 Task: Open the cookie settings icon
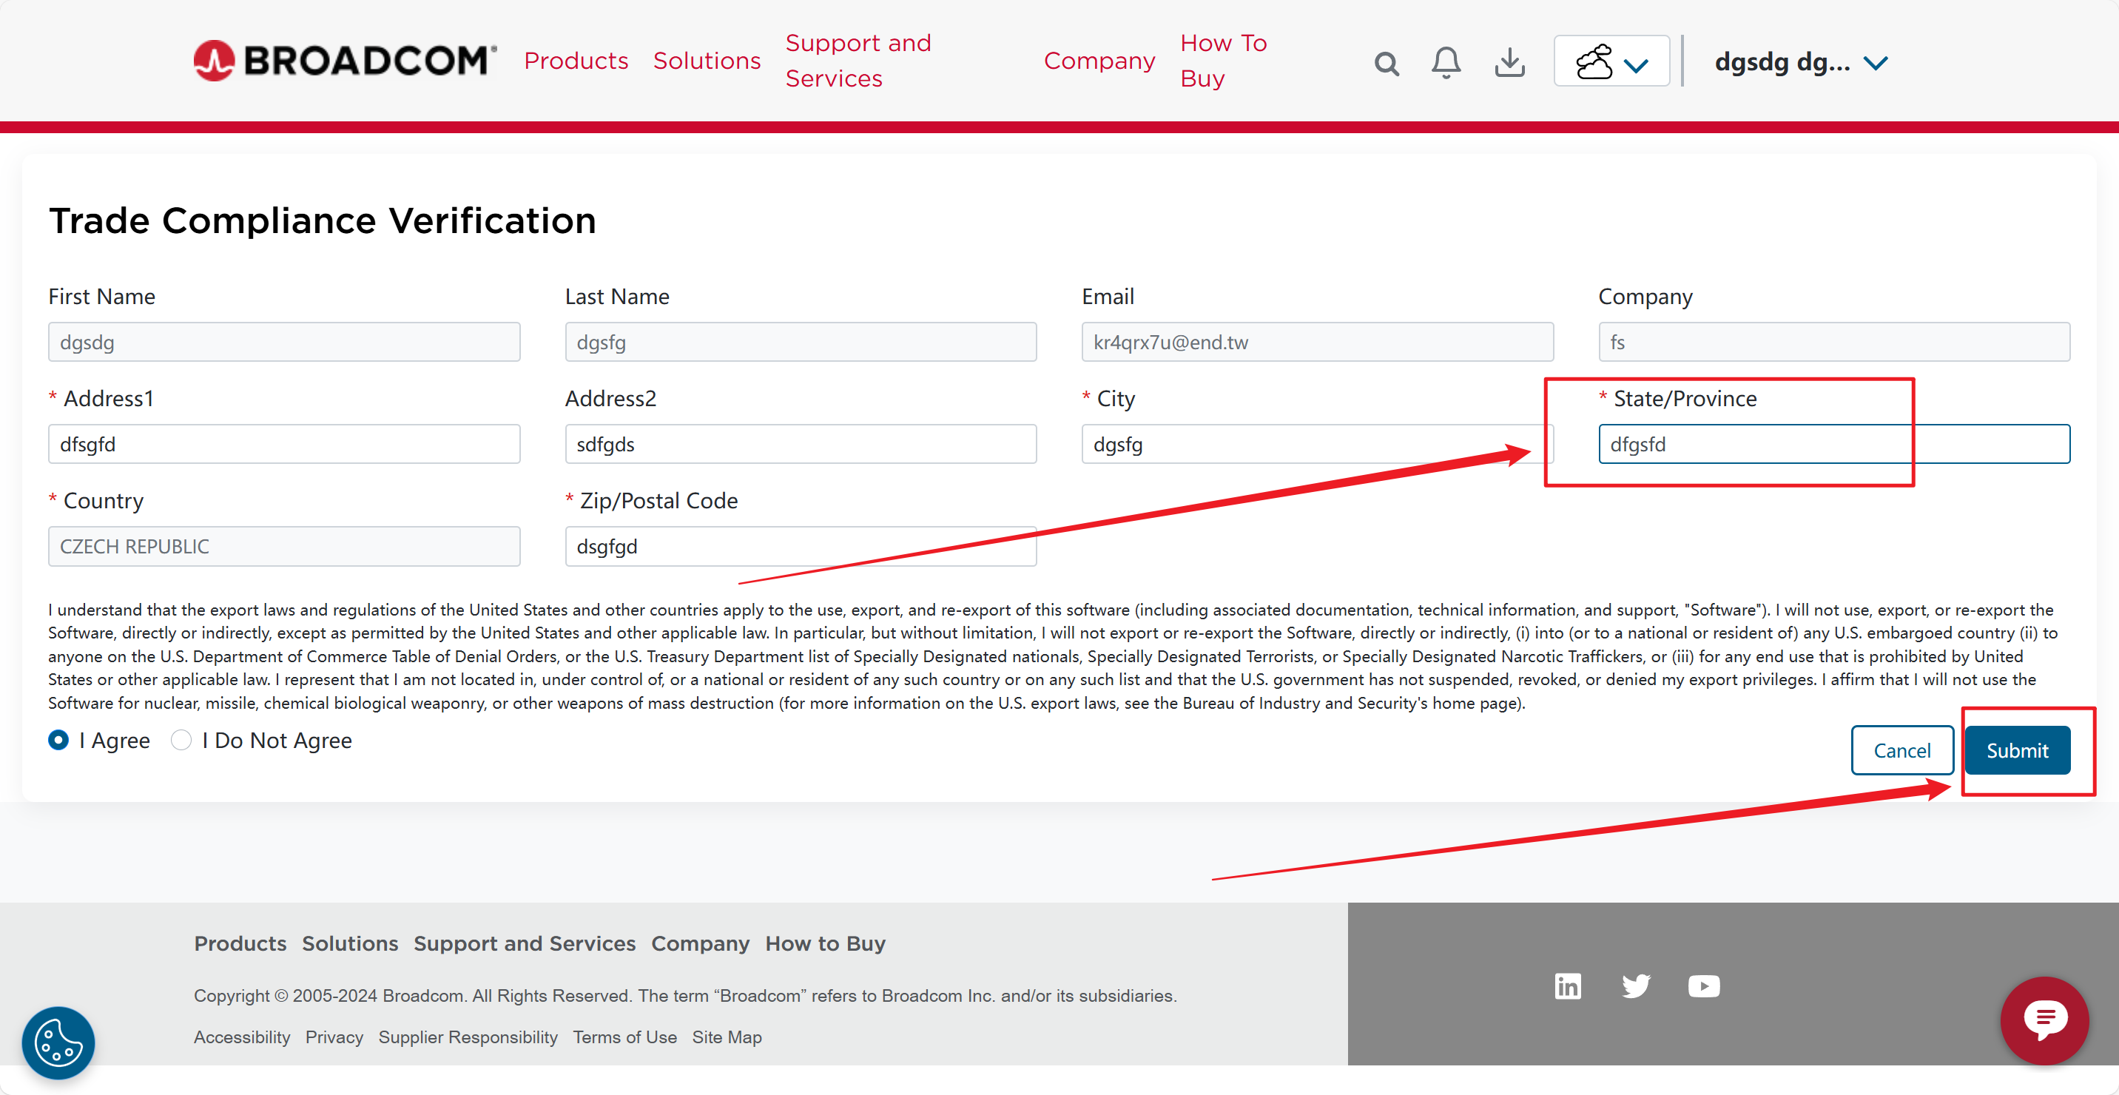[58, 1042]
